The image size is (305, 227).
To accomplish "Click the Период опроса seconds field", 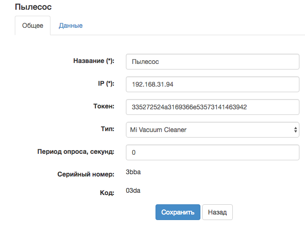I will (212, 152).
